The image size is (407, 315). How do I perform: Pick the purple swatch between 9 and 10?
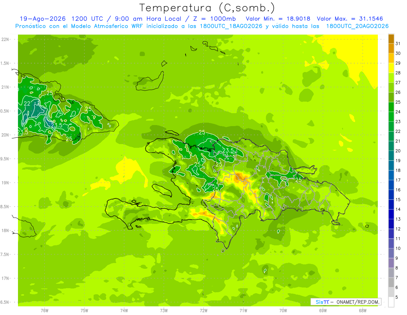click(391, 253)
